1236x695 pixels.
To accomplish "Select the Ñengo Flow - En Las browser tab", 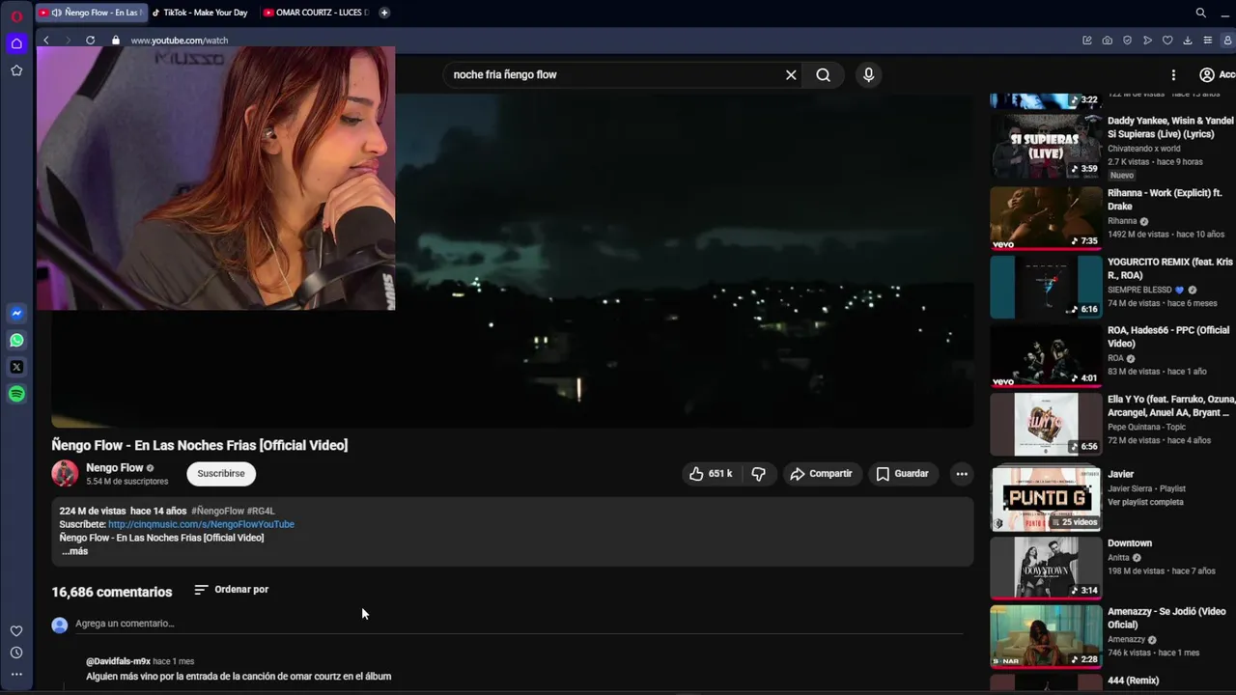I will click(x=90, y=13).
